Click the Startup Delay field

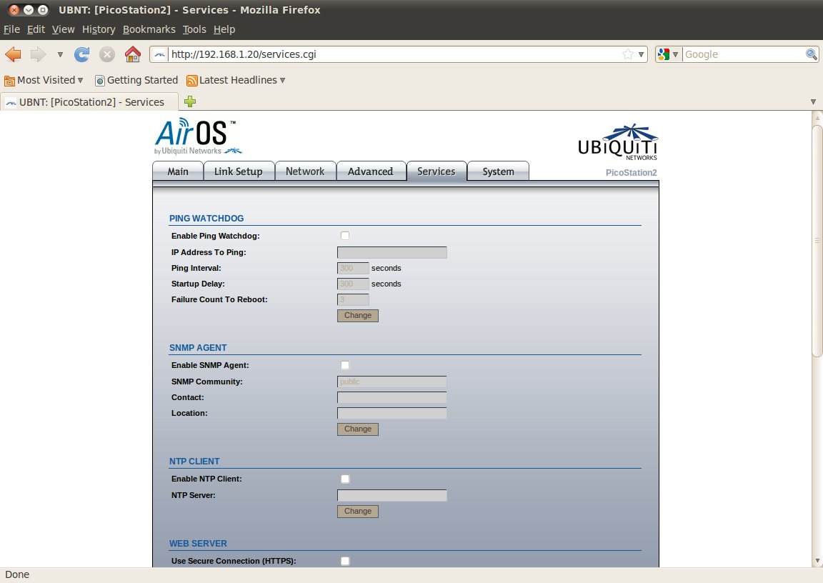[353, 284]
